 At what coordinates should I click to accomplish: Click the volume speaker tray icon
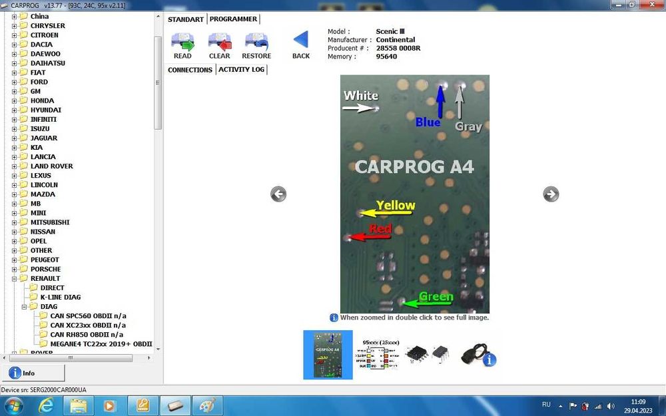click(x=611, y=406)
